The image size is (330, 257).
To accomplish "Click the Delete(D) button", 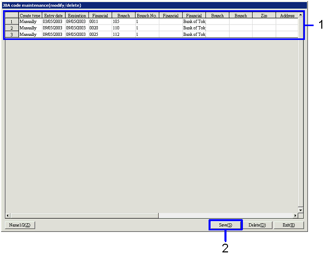I will [x=257, y=225].
